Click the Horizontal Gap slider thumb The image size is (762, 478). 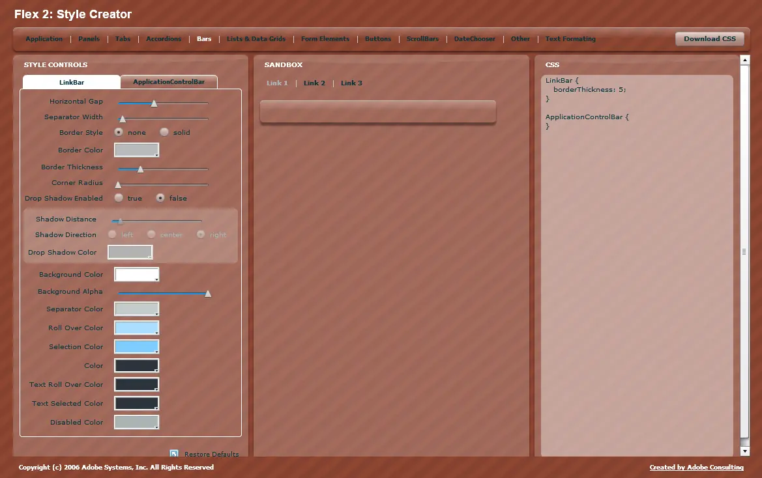tap(154, 104)
